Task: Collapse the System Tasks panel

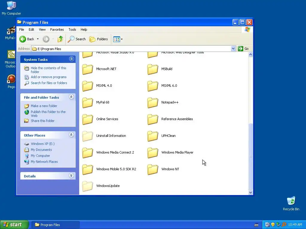Action: point(71,59)
